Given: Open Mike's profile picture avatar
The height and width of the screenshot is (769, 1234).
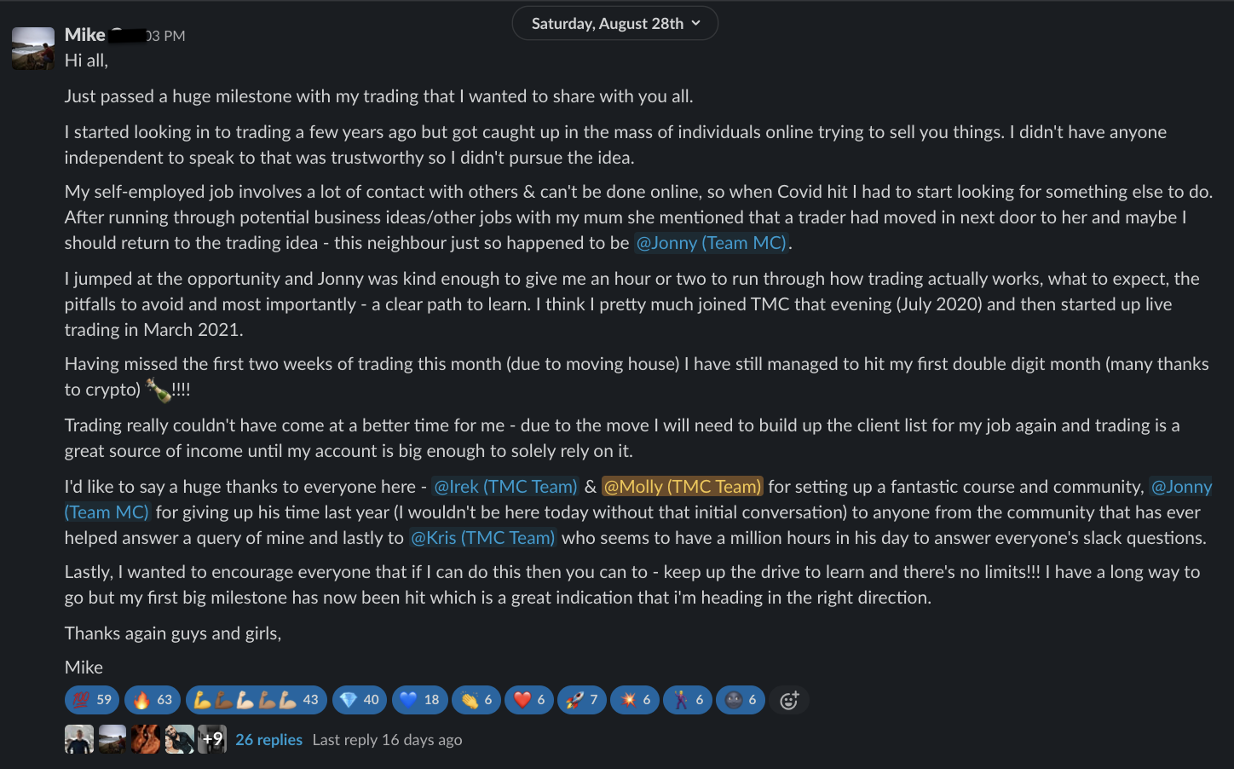Looking at the screenshot, I should (33, 49).
